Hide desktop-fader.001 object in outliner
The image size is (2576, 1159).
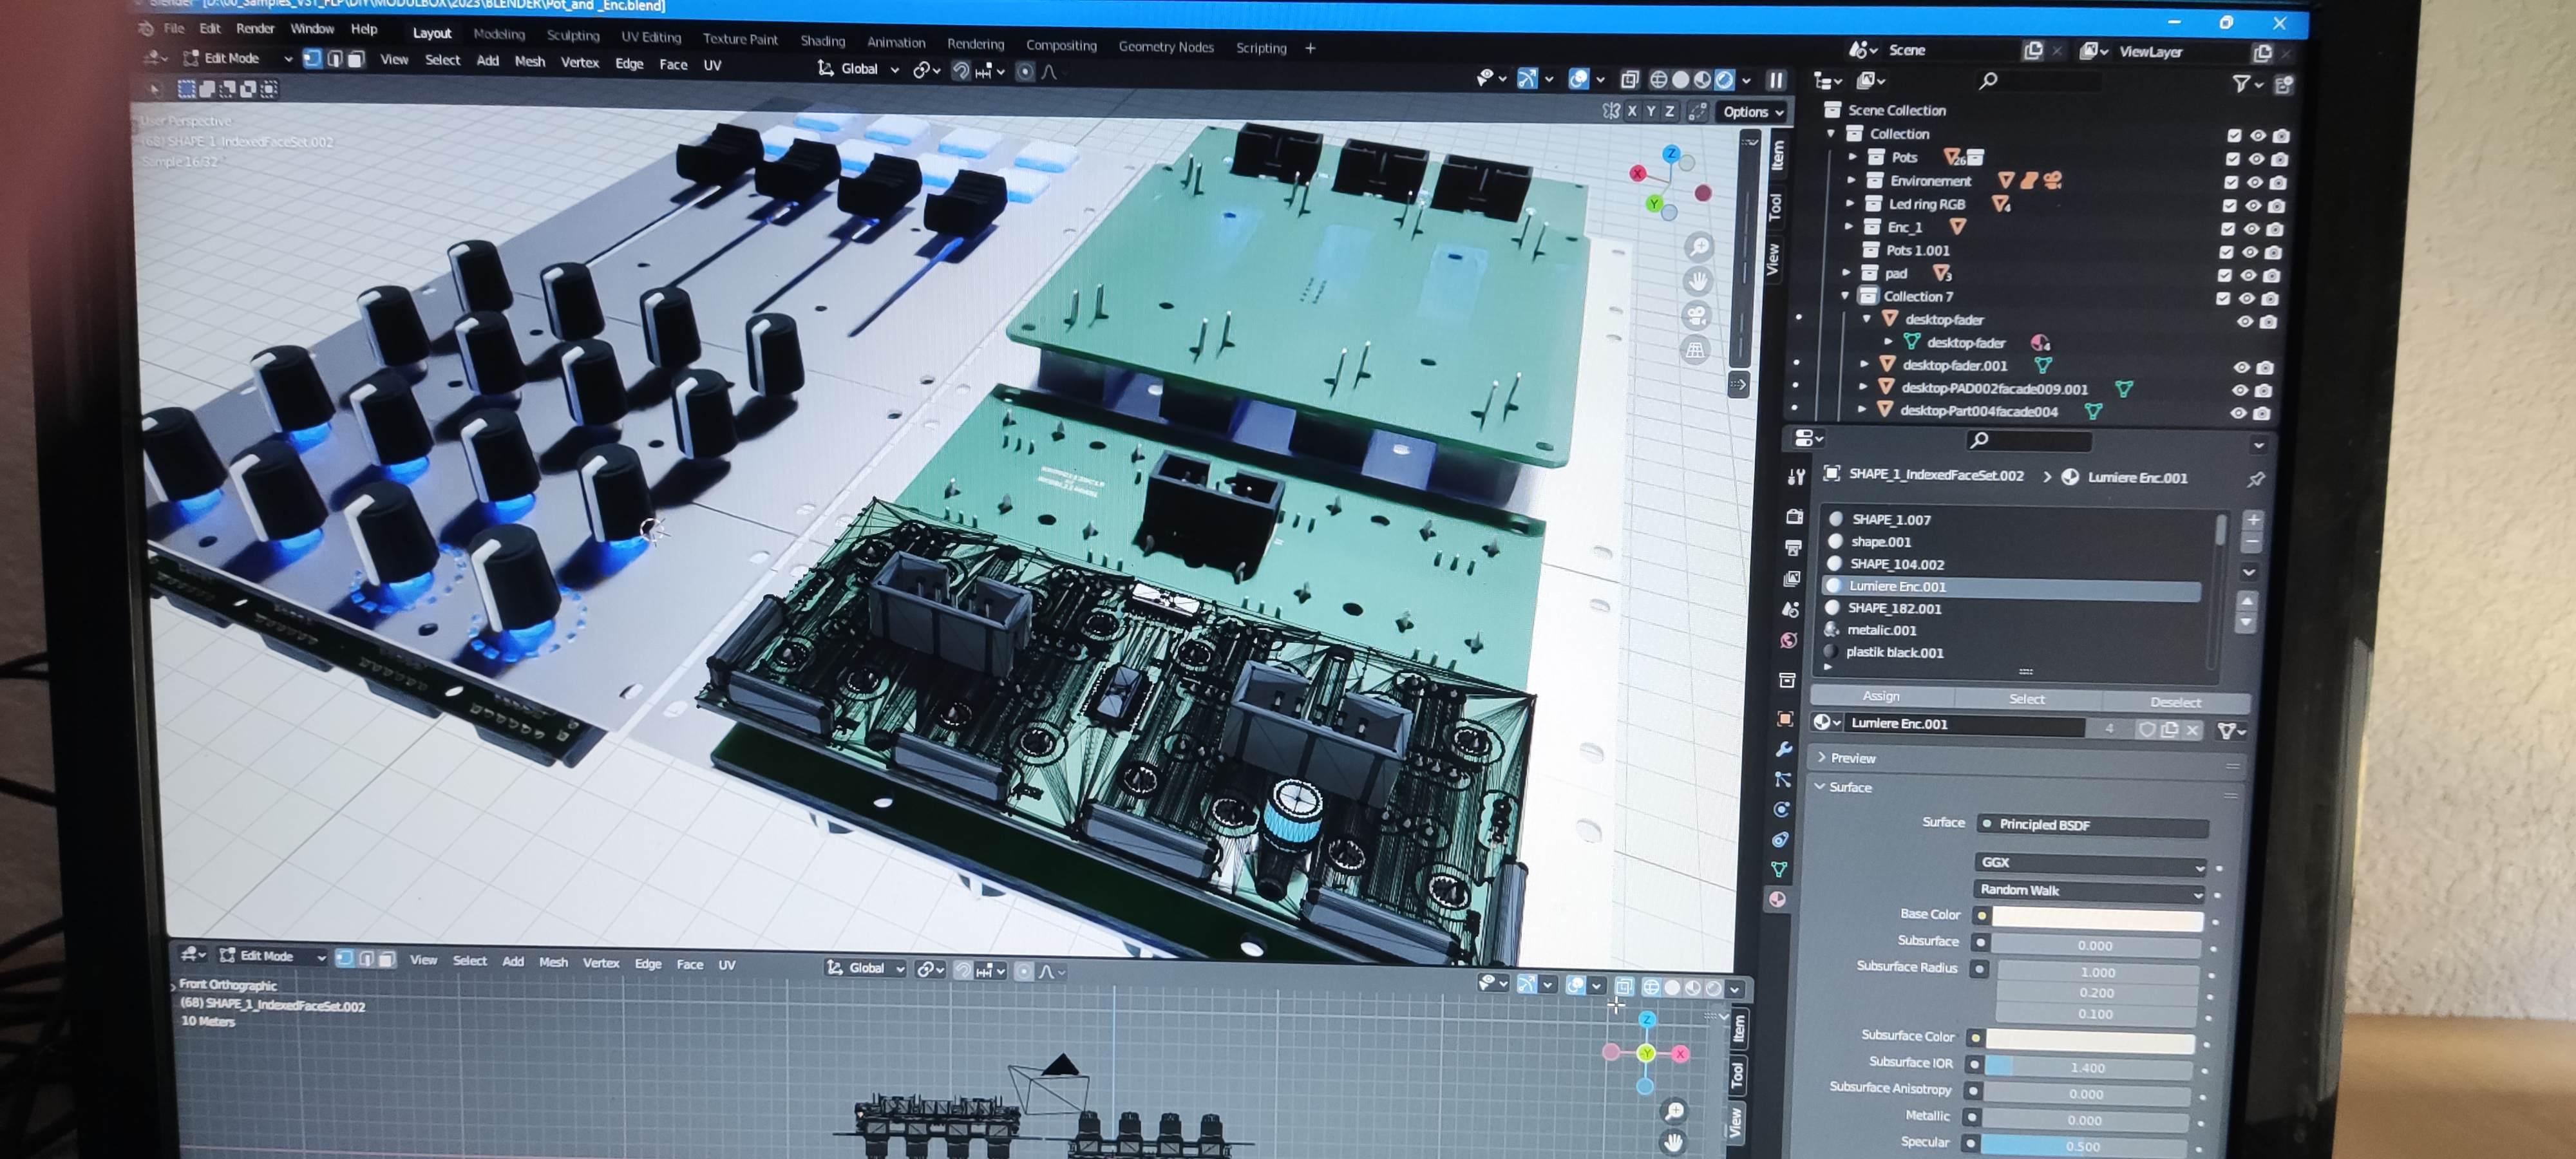(2241, 367)
